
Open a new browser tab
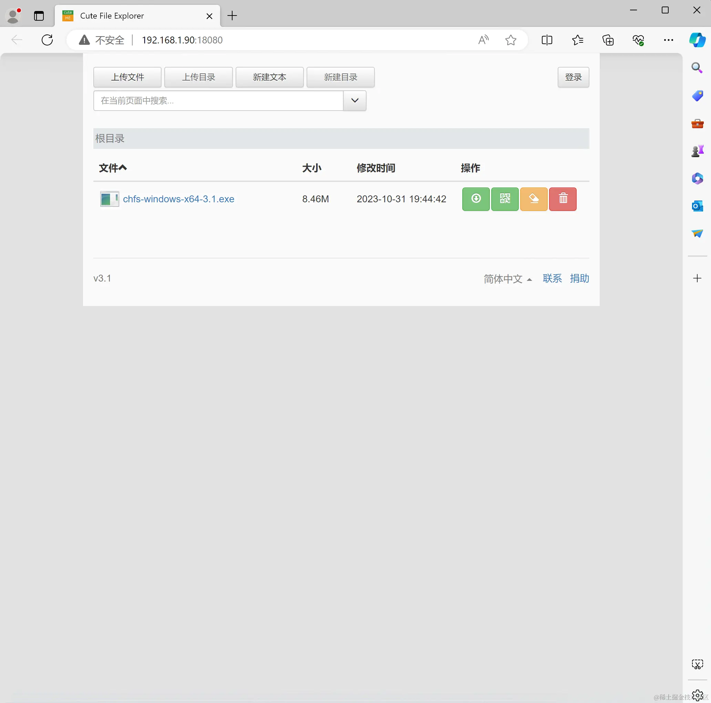(232, 16)
